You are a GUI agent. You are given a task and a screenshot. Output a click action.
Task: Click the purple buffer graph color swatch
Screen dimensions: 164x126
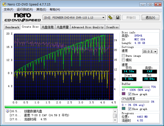point(124,94)
